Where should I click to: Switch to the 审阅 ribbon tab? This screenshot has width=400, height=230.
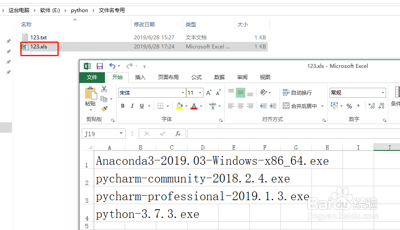(x=242, y=77)
